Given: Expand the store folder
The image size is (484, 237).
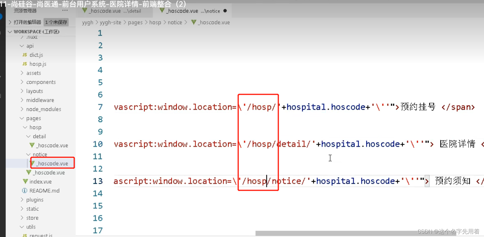Looking at the screenshot, I should [x=22, y=218].
